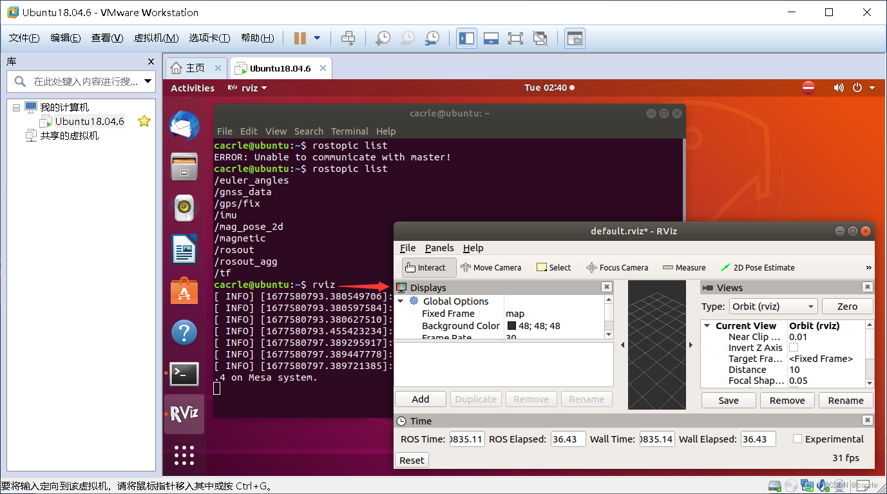Open the power options dropdown arrow
The height and width of the screenshot is (494, 887).
(317, 38)
